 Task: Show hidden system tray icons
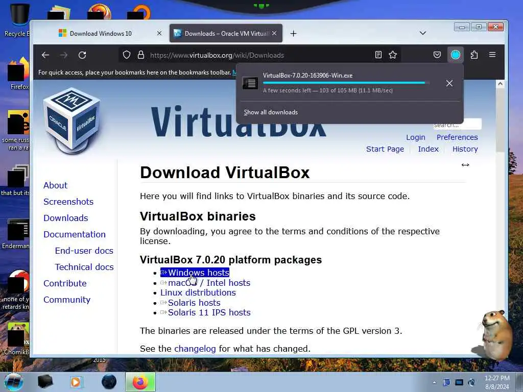[434, 382]
